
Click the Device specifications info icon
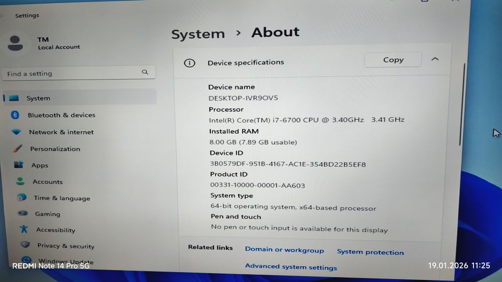190,63
